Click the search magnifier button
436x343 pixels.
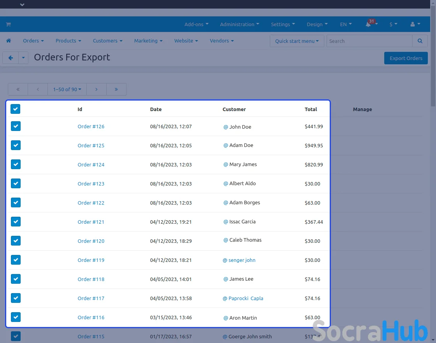(420, 41)
